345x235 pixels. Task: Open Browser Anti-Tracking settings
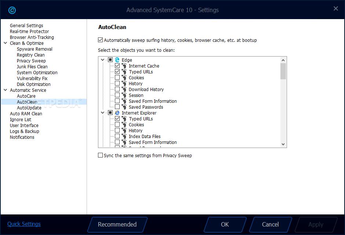(x=32, y=37)
